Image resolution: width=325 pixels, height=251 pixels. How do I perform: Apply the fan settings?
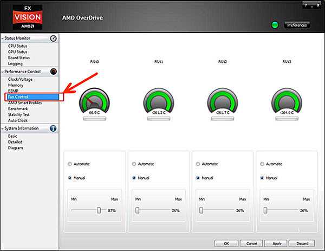(x=276, y=243)
